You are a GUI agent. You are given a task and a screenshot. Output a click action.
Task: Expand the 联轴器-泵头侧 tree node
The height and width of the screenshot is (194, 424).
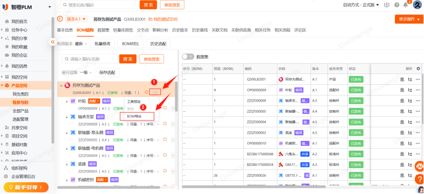pyautogui.click(x=67, y=133)
